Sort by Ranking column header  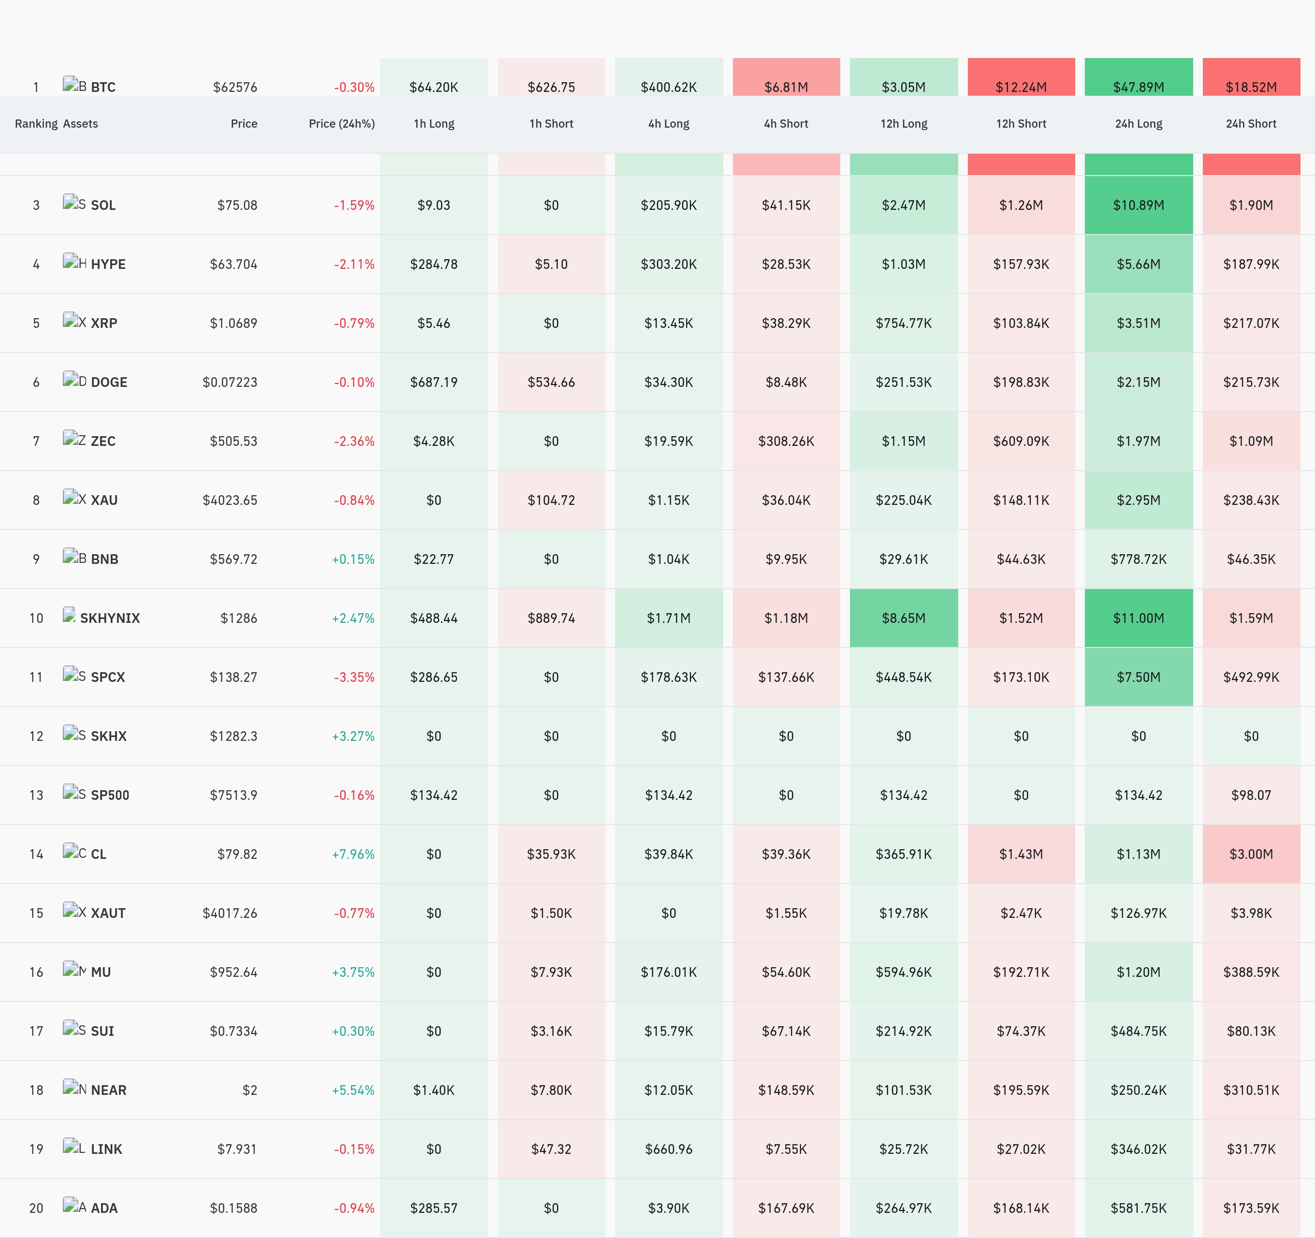point(36,124)
